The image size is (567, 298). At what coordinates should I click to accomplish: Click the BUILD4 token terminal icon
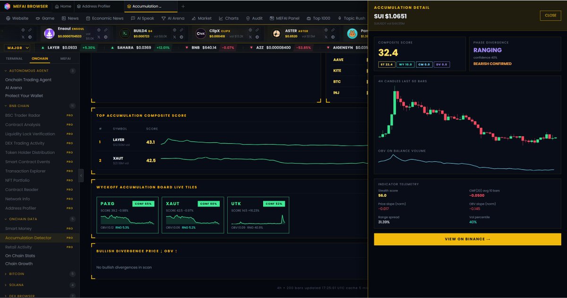125,33
